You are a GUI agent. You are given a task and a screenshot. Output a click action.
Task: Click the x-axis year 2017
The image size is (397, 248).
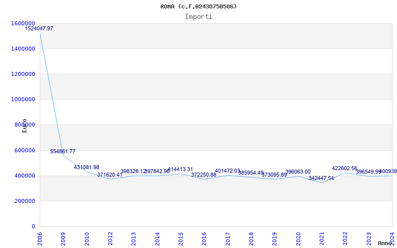pos(228,239)
